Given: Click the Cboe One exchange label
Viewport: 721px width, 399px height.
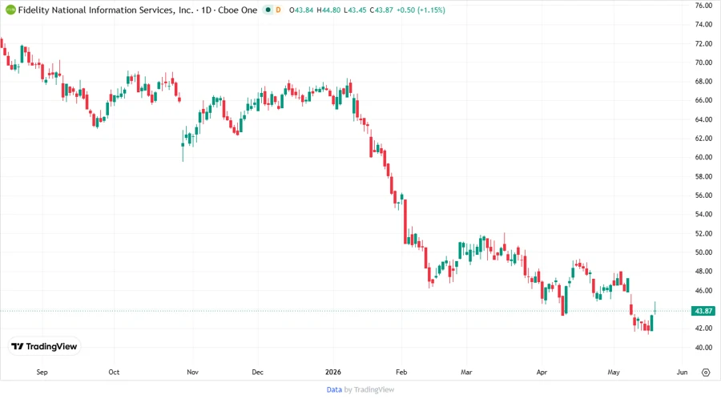Looking at the screenshot, I should tap(237, 10).
